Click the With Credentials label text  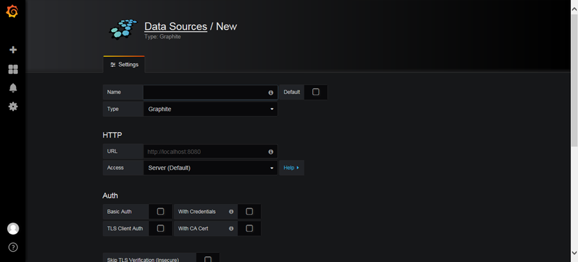197,211
